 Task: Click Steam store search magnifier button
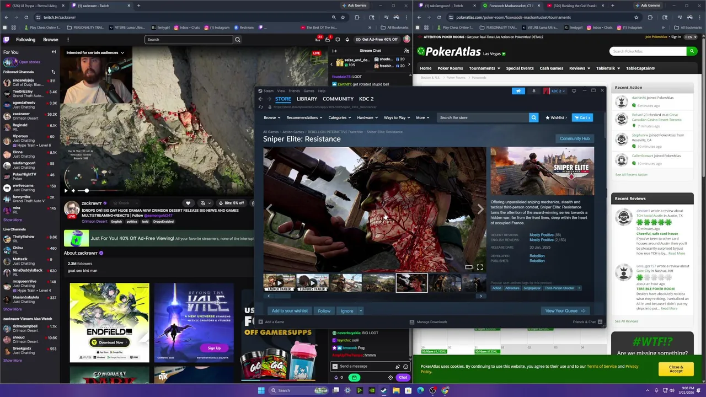pyautogui.click(x=533, y=117)
